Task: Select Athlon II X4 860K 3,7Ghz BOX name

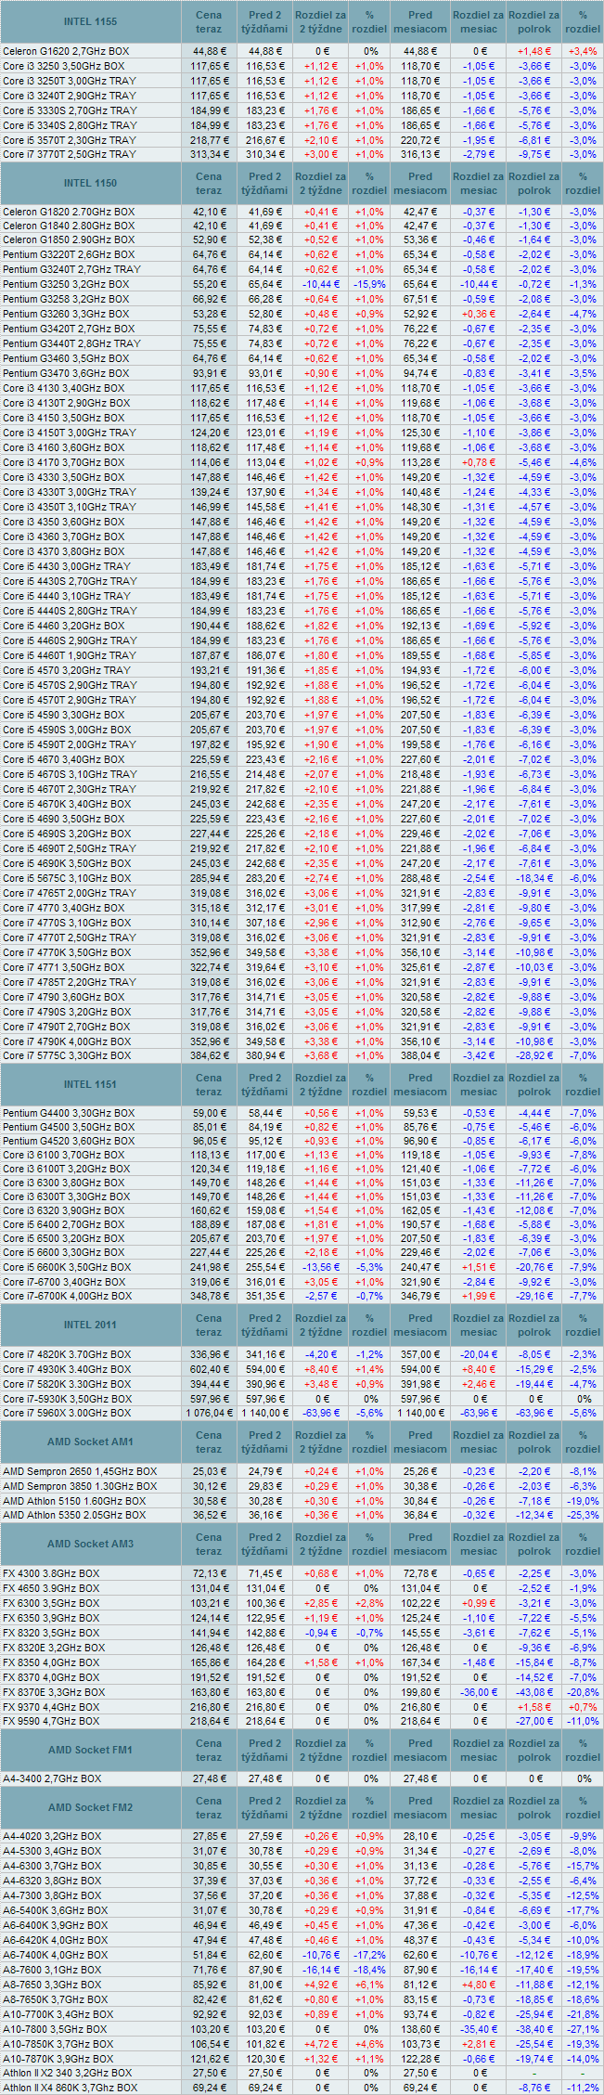Action: 70,2088
